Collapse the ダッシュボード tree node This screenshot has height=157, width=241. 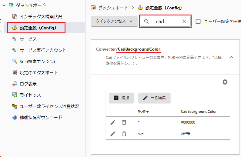pyautogui.click(x=4, y=5)
